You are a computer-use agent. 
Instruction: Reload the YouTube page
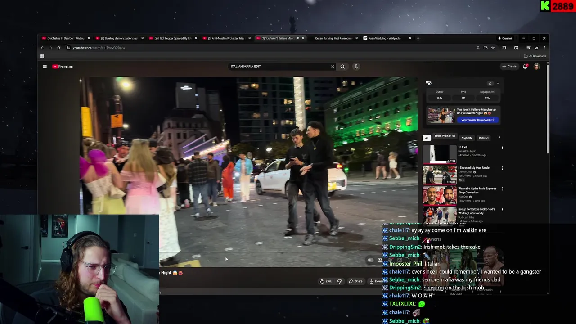point(58,48)
